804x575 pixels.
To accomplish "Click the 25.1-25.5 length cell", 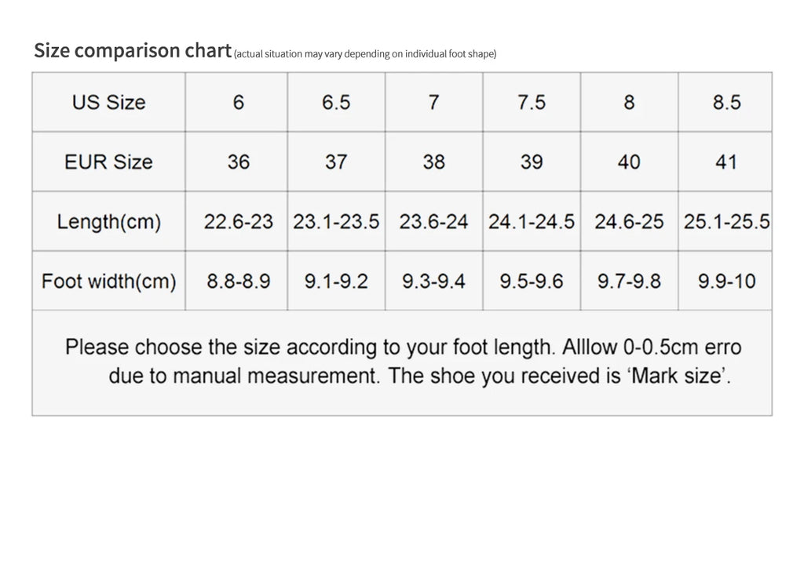I will (x=726, y=221).
